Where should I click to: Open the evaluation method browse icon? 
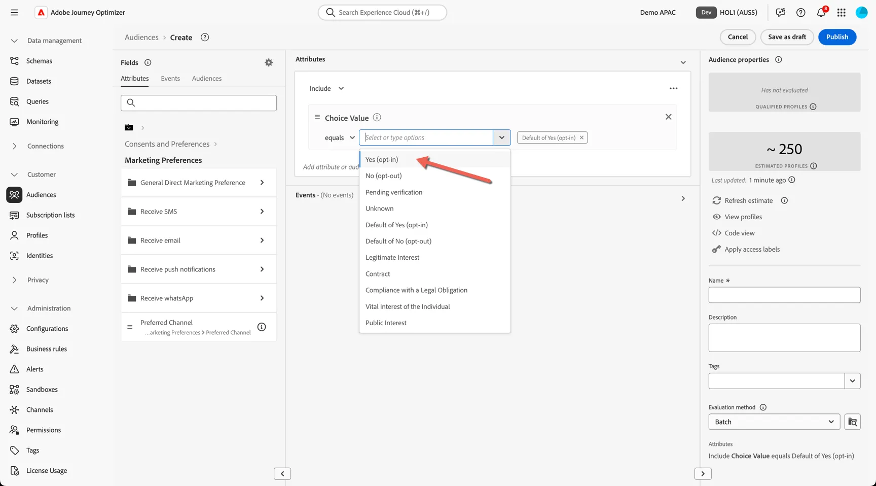(853, 422)
